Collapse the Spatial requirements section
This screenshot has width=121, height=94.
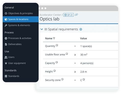coord(42,29)
